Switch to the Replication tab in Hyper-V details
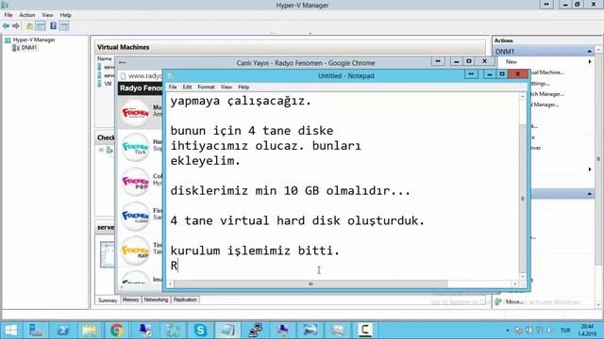The width and height of the screenshot is (604, 339). point(185,299)
